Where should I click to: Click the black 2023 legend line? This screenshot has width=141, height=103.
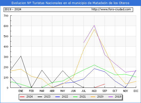pos(40,97)
